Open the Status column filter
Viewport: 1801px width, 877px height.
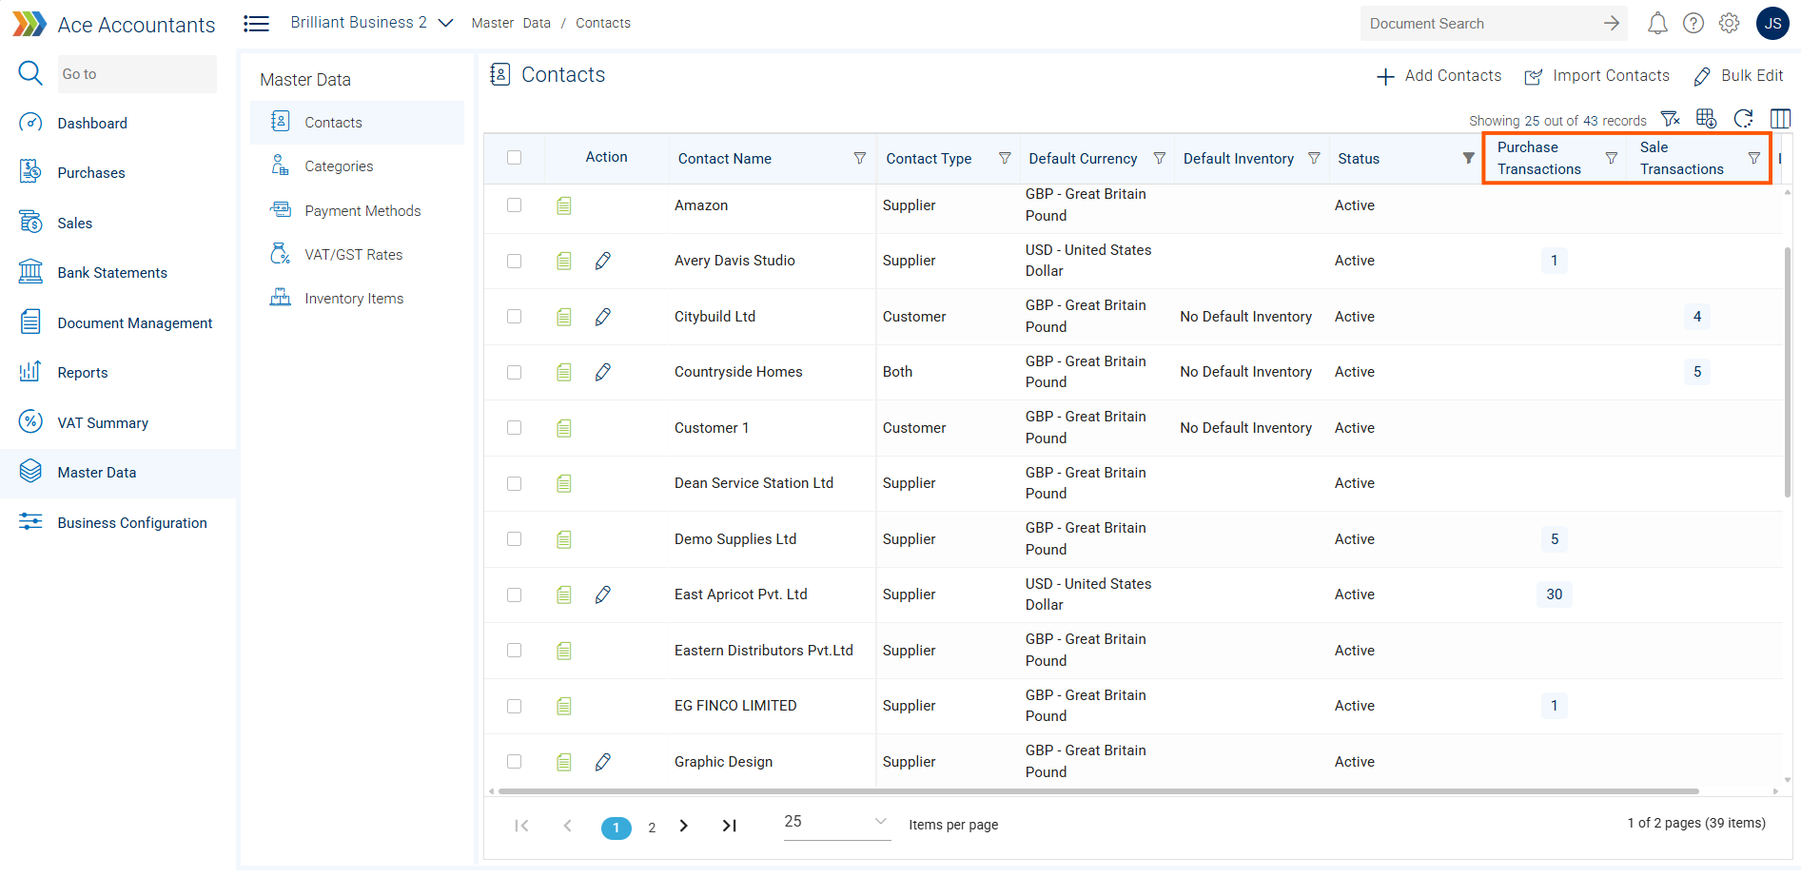(x=1469, y=158)
